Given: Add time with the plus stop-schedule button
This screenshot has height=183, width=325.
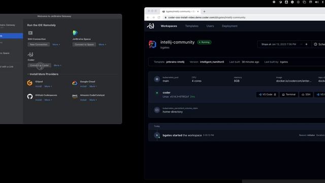Looking at the screenshot, I should [x=306, y=44].
